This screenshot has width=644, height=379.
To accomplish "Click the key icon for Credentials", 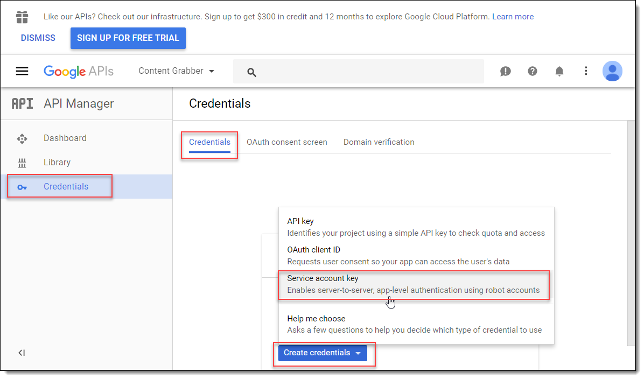I will [x=22, y=187].
